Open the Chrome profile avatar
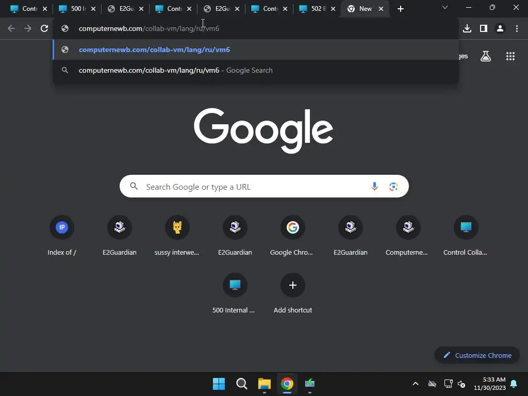Image resolution: width=528 pixels, height=396 pixels. pyautogui.click(x=500, y=29)
